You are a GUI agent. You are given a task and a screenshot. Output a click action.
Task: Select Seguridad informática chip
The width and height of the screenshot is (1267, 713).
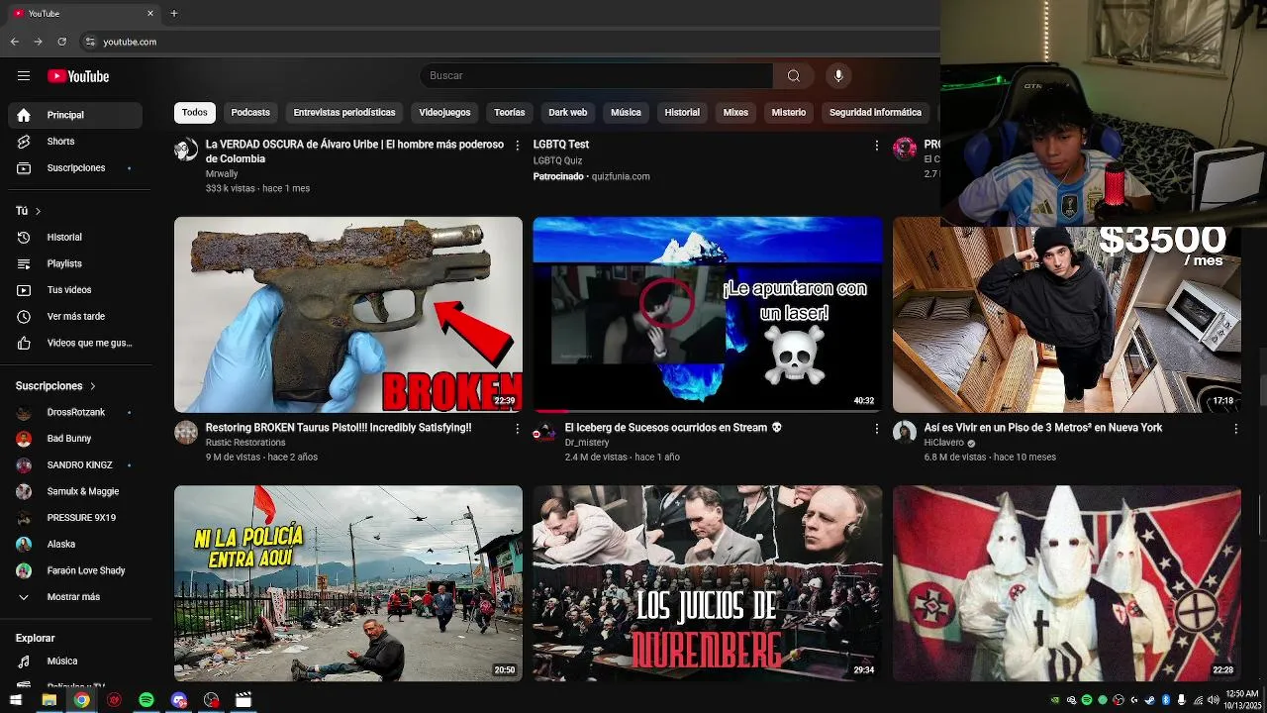[875, 112]
